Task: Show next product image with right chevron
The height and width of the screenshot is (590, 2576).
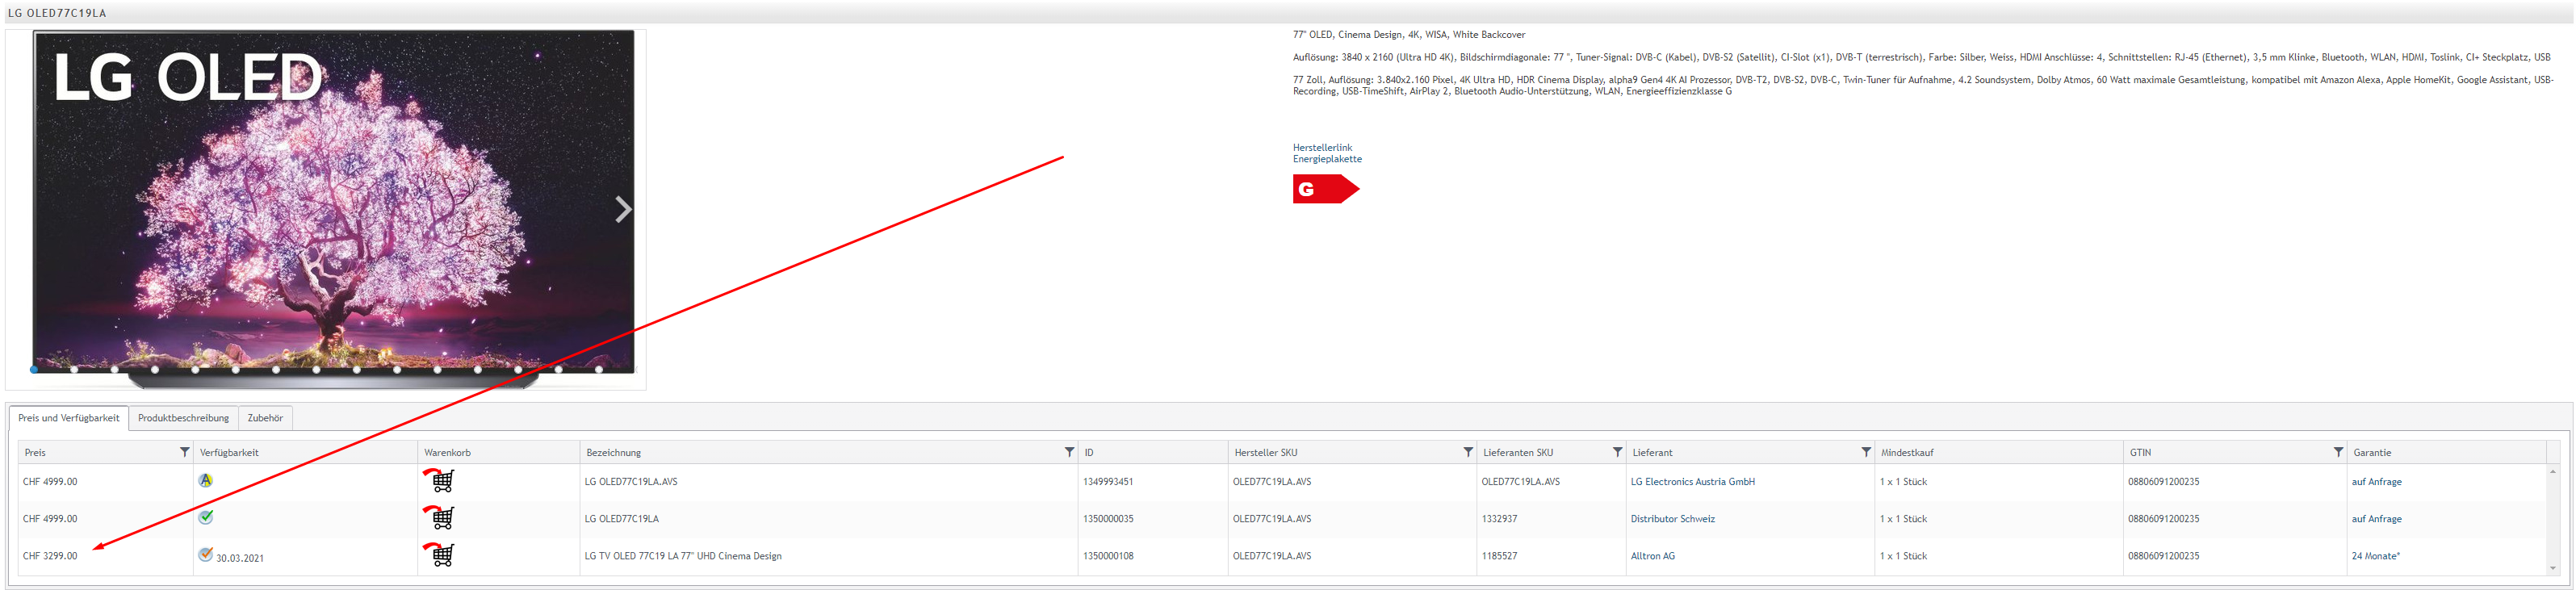Action: [623, 209]
